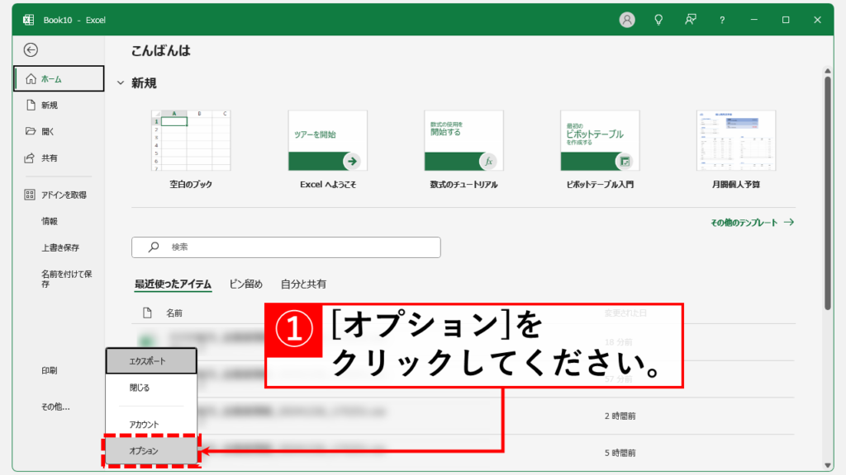This screenshot has width=846, height=475.
Task: Collapse the 新規 section chevron
Action: (121, 82)
